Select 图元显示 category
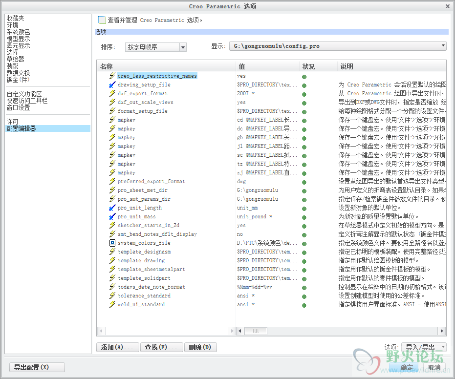 [x=18, y=45]
